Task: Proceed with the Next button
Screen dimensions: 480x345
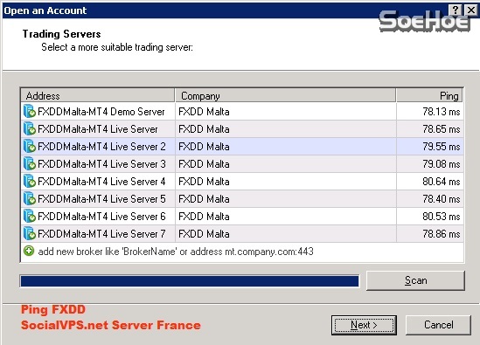Action: [364, 325]
